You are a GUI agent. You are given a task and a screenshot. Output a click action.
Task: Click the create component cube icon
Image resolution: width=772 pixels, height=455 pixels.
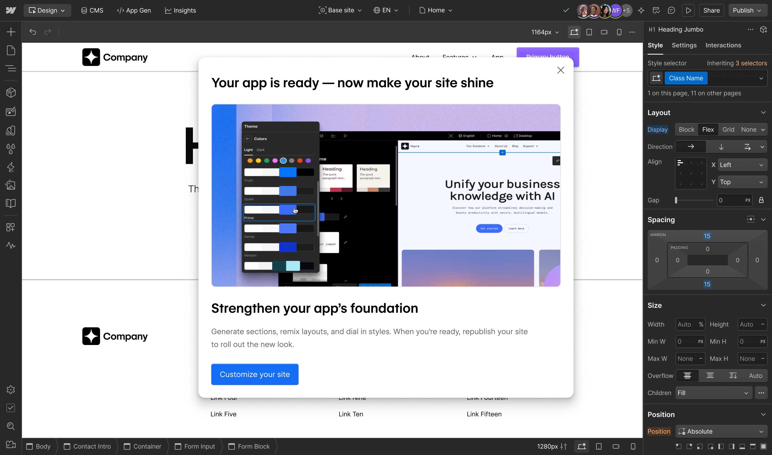[763, 29]
